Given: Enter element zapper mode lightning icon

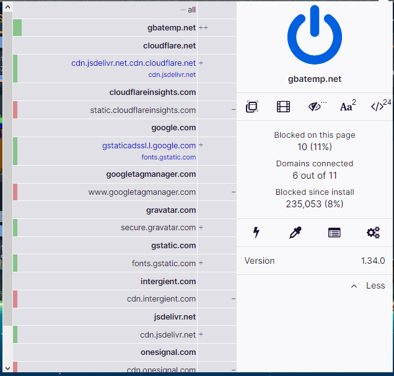Looking at the screenshot, I should click(256, 233).
